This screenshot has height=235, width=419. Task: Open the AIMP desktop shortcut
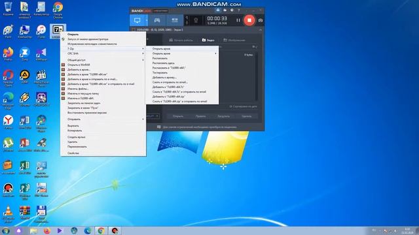25,76
